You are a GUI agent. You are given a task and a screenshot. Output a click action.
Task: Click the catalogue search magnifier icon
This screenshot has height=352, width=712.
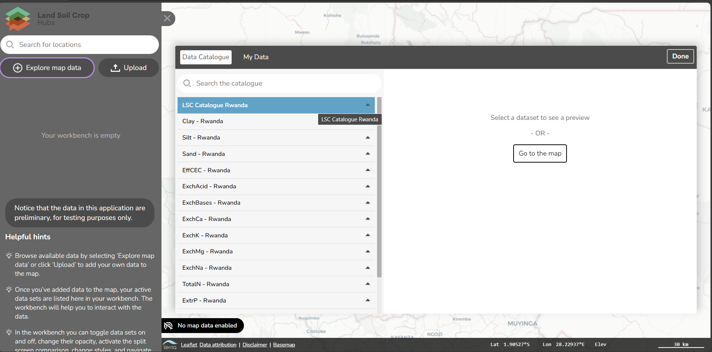[187, 83]
